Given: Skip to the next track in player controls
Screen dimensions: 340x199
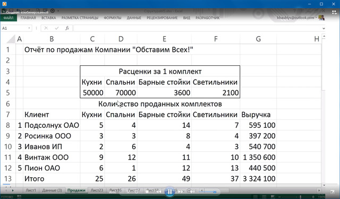Looking at the screenshot, I should [181, 192].
